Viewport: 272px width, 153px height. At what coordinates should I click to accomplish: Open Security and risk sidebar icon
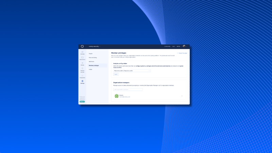(82, 70)
